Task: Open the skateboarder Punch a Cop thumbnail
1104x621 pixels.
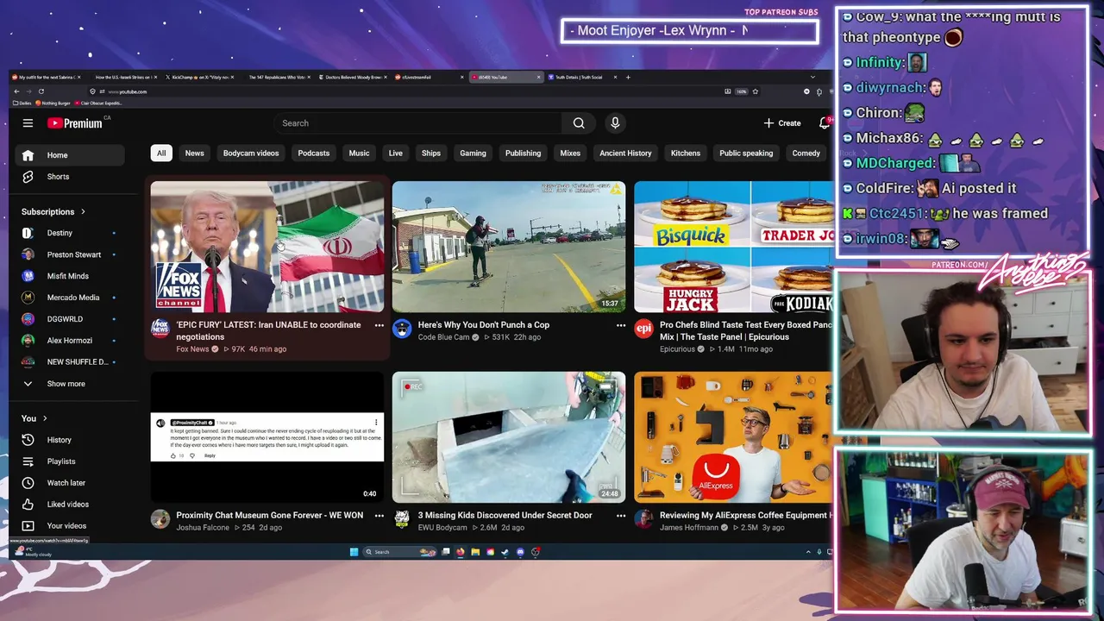Action: (509, 247)
